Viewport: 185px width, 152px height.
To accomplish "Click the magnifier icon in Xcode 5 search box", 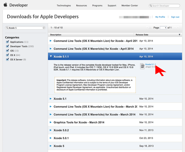I will click(7, 28).
